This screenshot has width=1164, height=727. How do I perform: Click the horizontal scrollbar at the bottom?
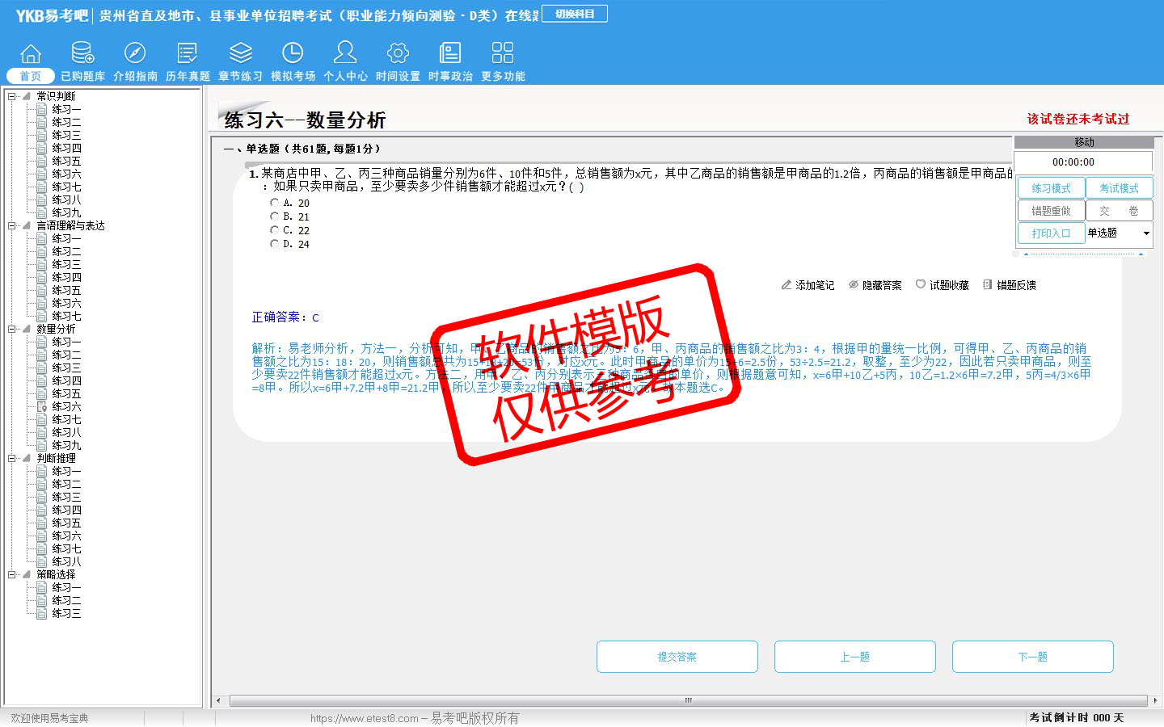point(687,700)
